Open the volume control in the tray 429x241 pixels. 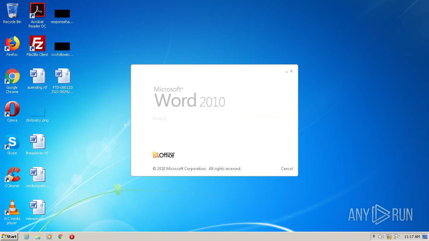pos(381,237)
